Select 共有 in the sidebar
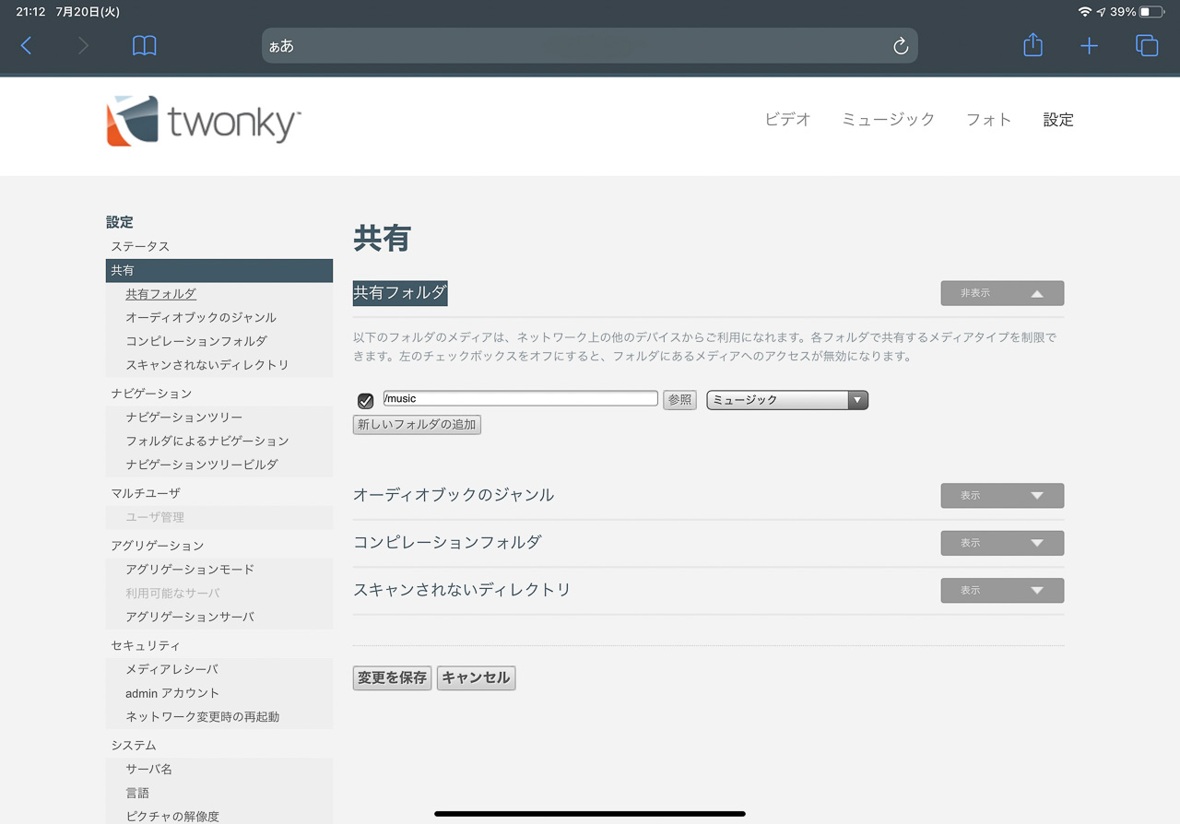 pos(219,270)
